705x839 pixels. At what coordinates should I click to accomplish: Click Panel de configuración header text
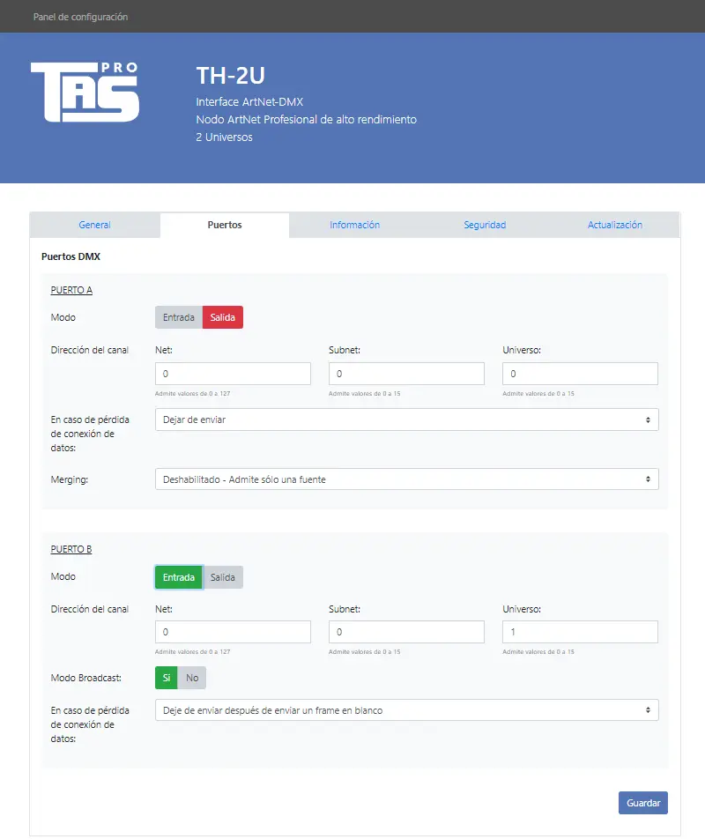(x=80, y=17)
